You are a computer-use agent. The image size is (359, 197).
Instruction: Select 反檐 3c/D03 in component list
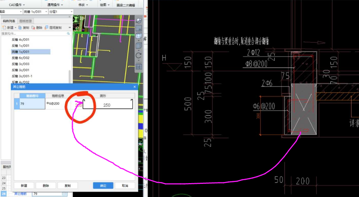[20, 64]
